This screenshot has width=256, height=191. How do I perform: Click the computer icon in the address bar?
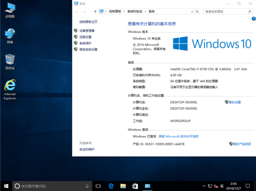point(101,11)
